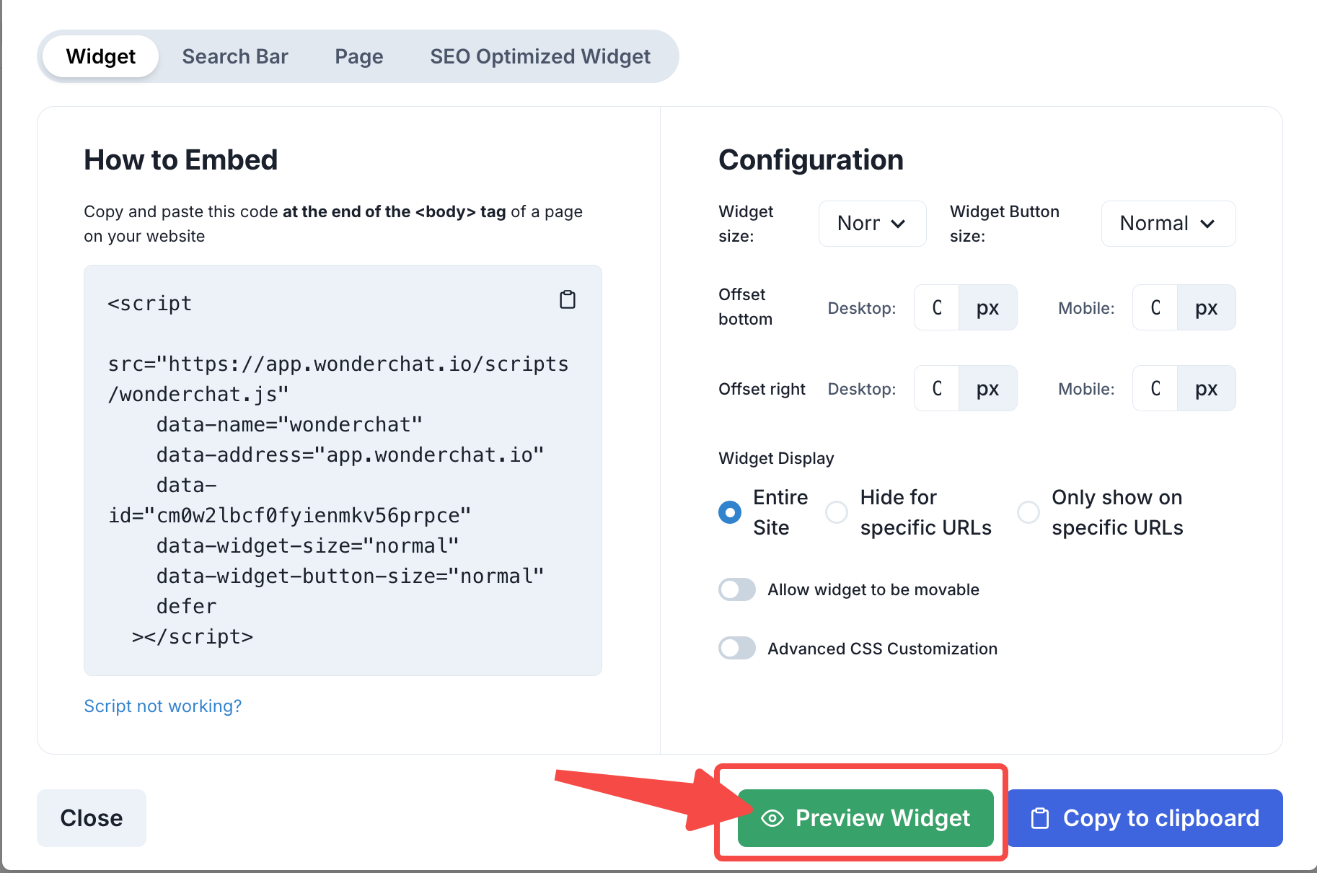Select the Widget tab

click(x=101, y=56)
